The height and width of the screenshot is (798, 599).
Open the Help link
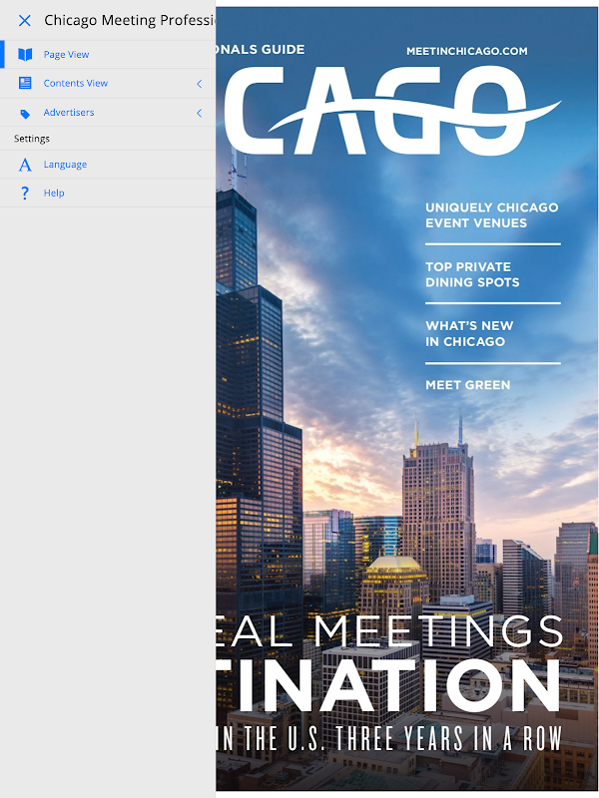coord(54,193)
